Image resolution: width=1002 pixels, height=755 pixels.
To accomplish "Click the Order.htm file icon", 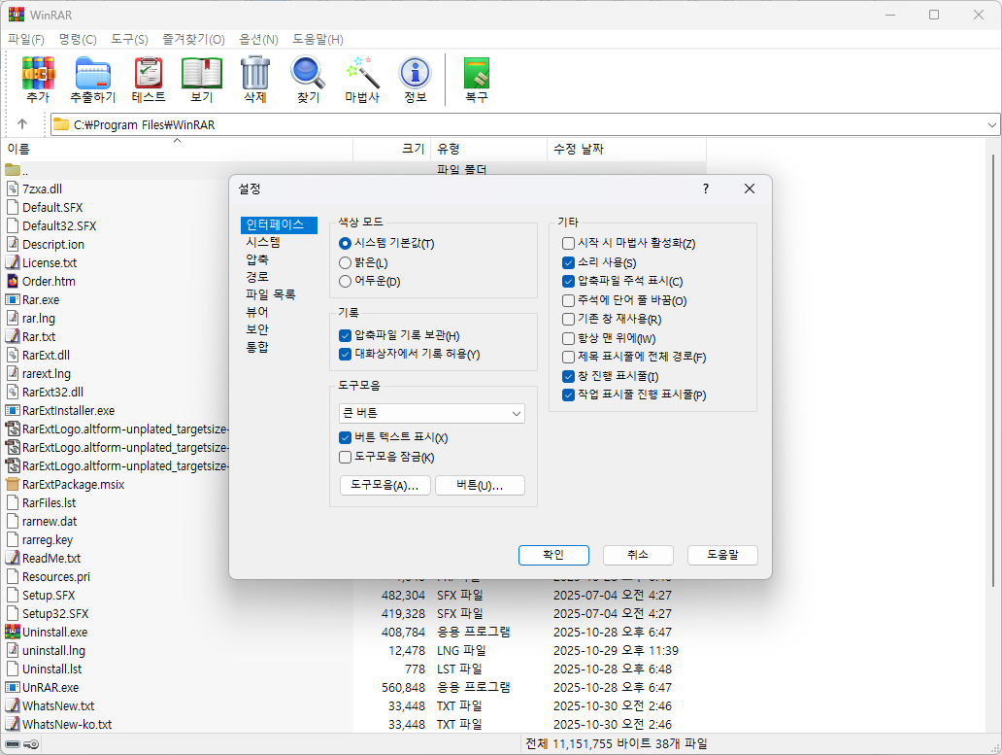I will pyautogui.click(x=13, y=281).
